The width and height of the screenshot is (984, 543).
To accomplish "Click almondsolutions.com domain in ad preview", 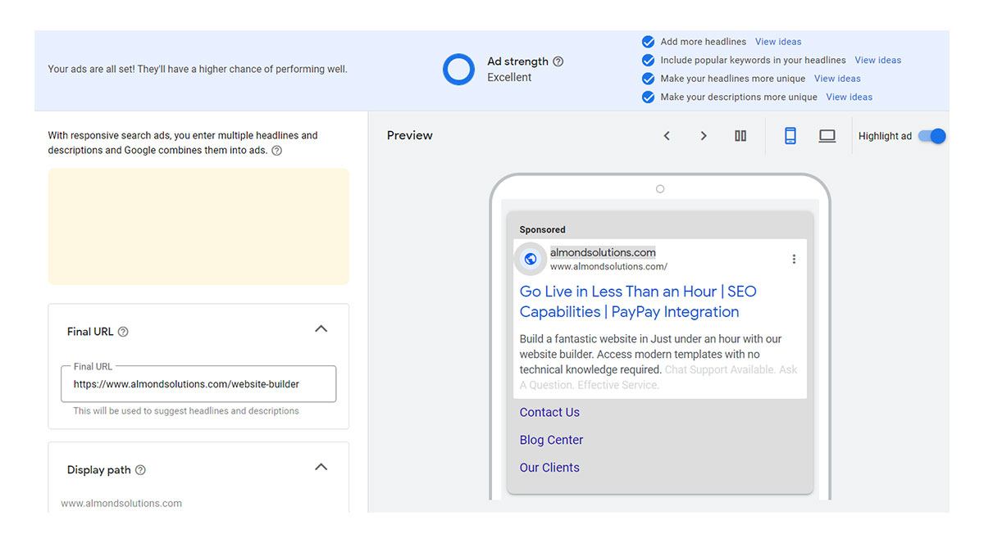I will (603, 252).
